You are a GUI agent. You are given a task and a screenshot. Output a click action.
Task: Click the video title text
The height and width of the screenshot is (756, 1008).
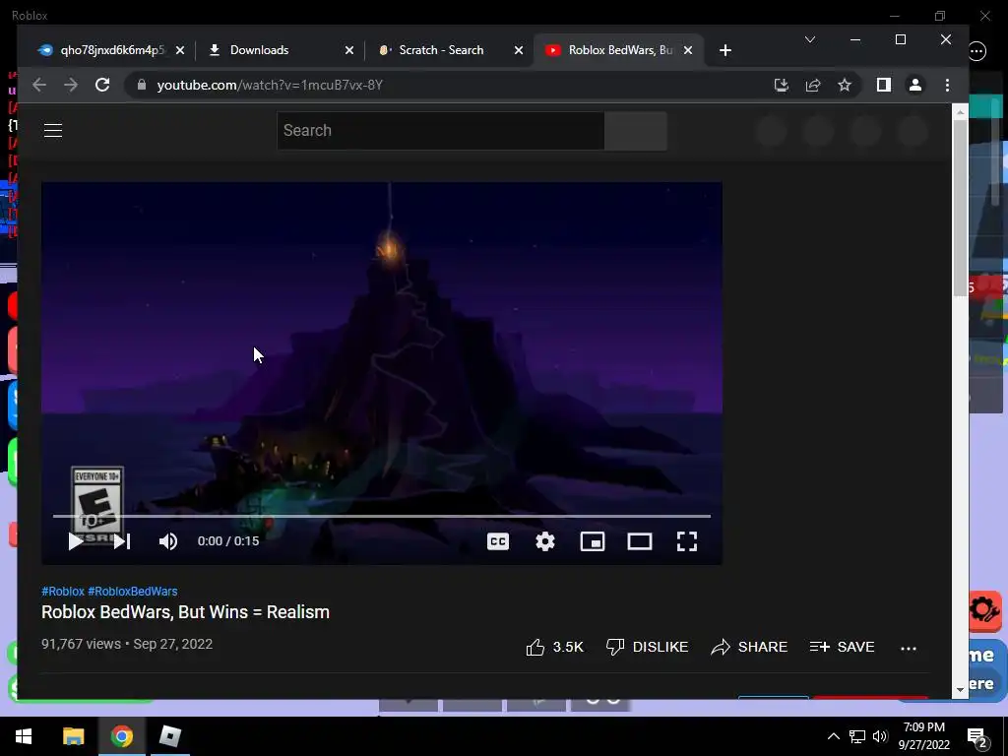185,612
